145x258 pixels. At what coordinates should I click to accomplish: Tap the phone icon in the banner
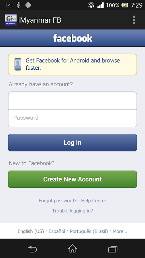point(18,64)
